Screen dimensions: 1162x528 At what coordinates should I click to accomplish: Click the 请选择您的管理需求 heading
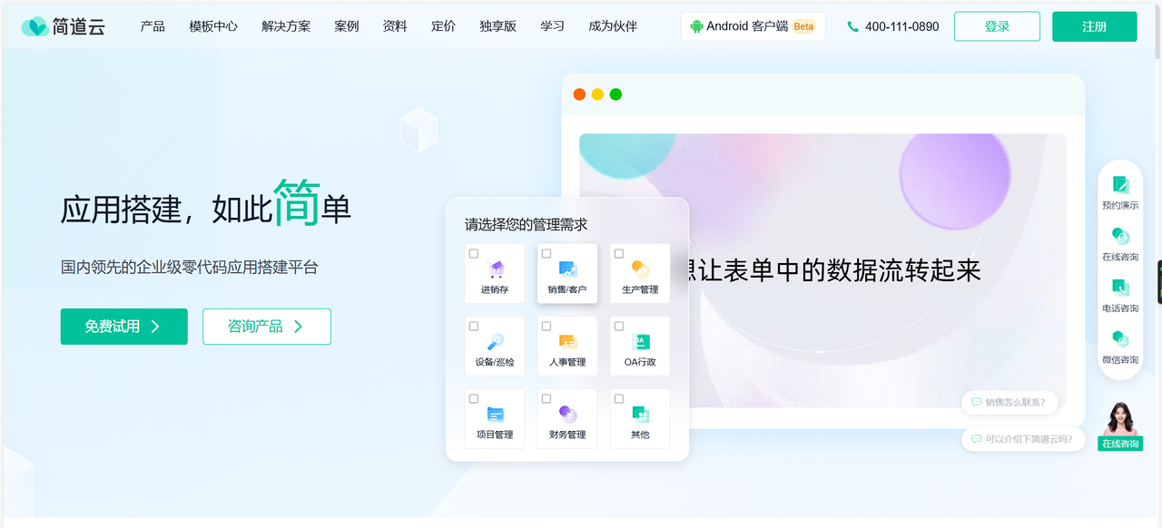527,224
